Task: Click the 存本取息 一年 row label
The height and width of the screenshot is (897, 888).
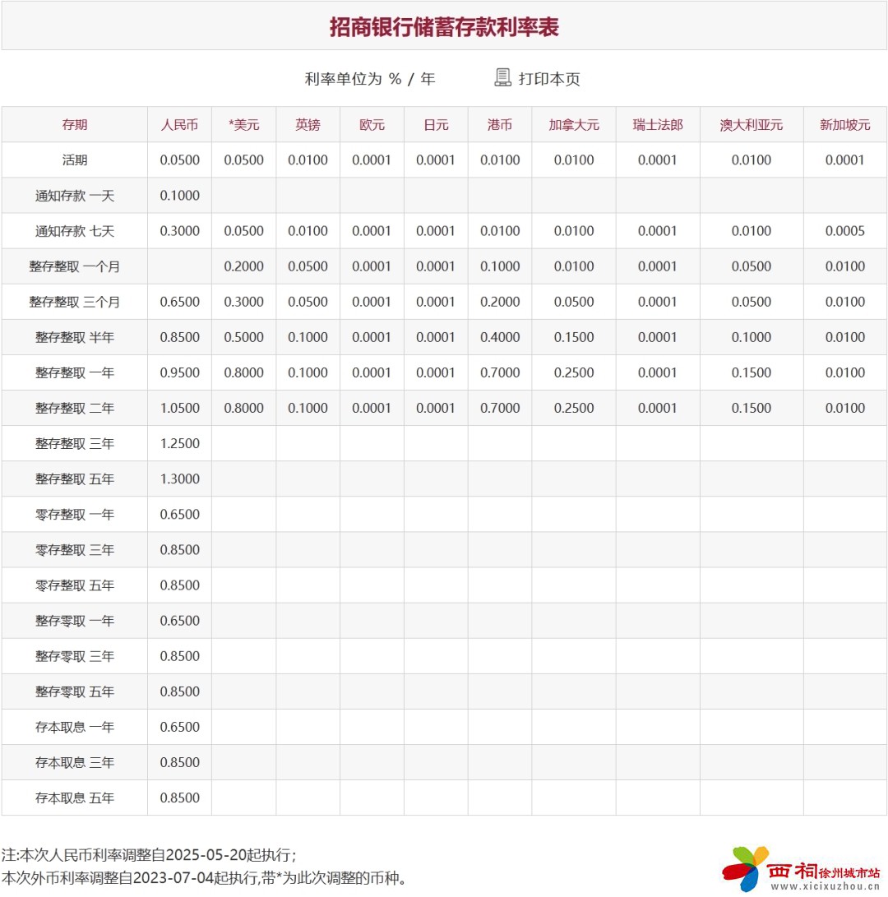Action: (74, 728)
